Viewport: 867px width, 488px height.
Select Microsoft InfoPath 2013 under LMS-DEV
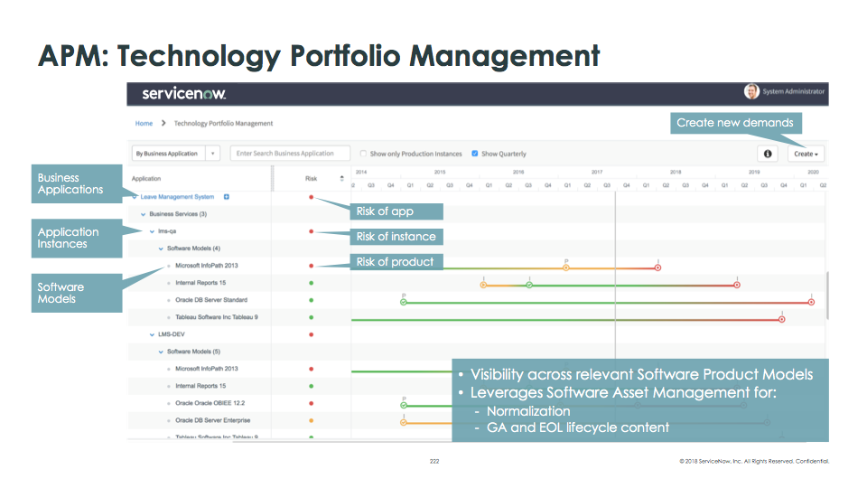click(206, 369)
